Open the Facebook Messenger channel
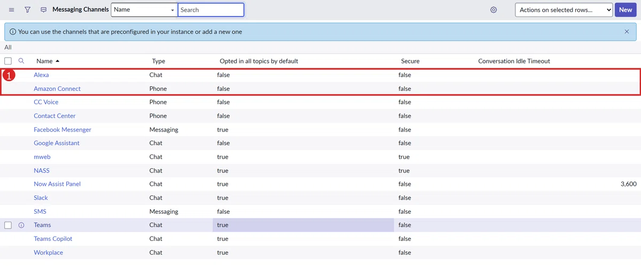 [x=62, y=130]
